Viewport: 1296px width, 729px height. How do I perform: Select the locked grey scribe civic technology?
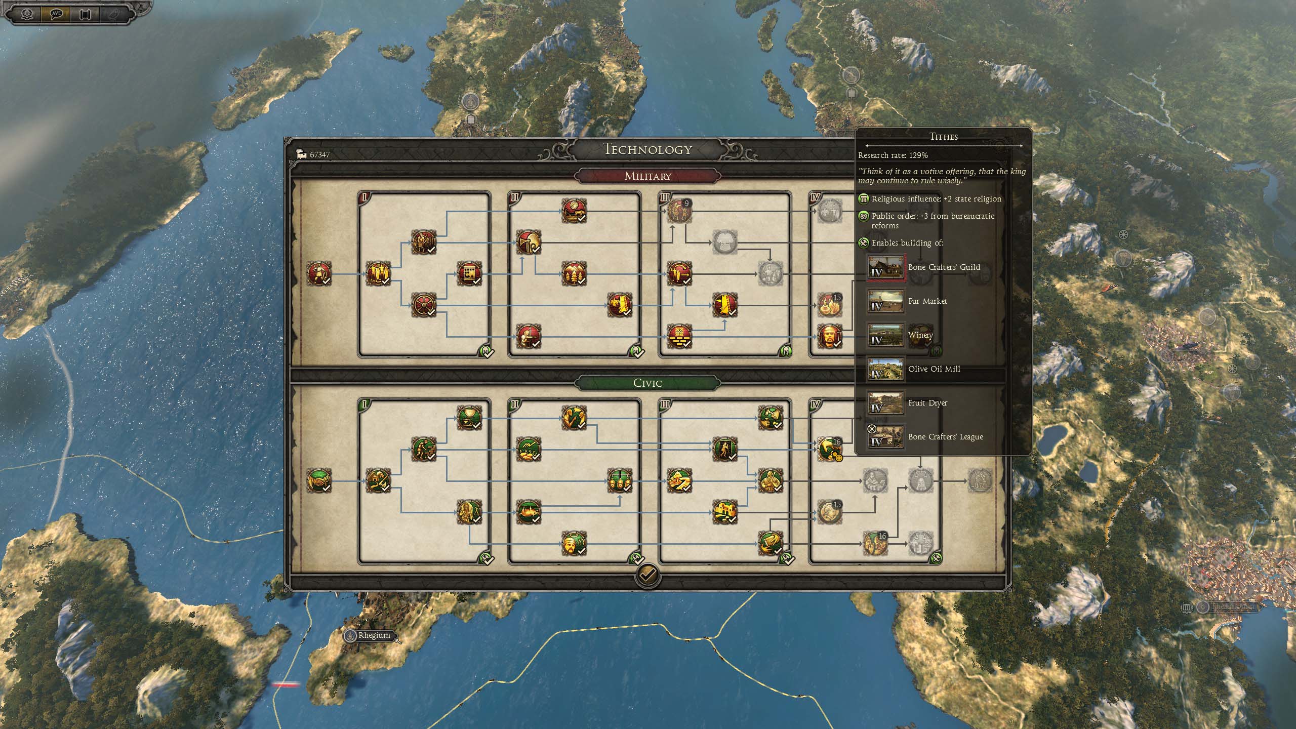[x=875, y=481]
